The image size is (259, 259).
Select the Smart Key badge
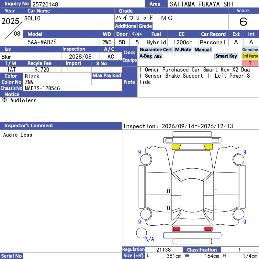pyautogui.click(x=226, y=56)
